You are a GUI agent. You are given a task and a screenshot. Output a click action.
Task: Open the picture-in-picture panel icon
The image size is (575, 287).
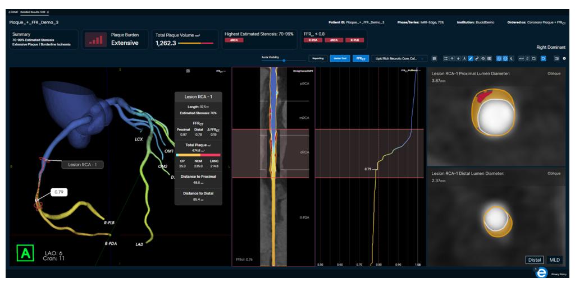(556, 58)
